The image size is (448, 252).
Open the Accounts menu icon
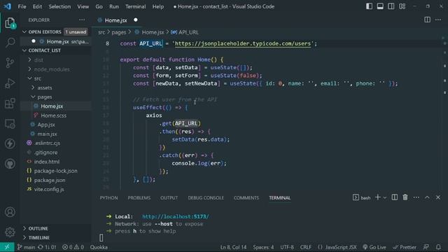[x=10, y=212]
